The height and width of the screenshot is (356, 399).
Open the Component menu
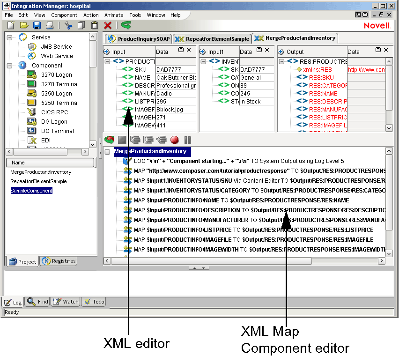pos(64,15)
